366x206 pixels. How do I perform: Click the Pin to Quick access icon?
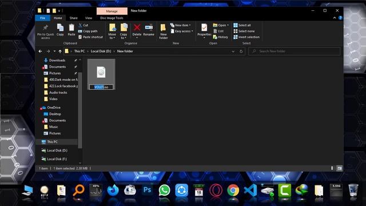point(46,27)
